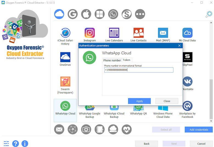The width and height of the screenshot is (214, 147).
Task: Click the Next button
Action: coord(174,144)
